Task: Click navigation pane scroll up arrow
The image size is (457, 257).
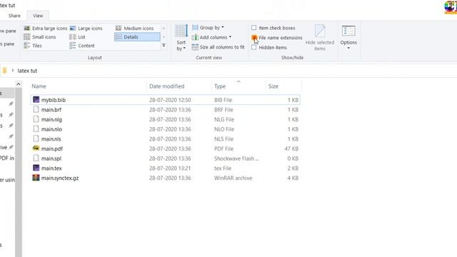Action: coord(19,84)
